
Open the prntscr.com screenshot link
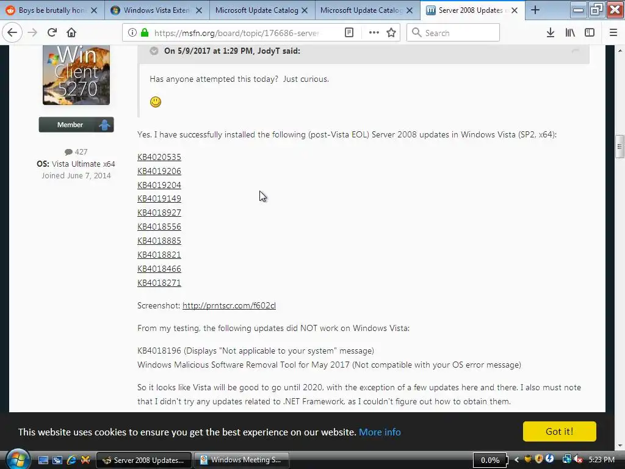point(229,305)
